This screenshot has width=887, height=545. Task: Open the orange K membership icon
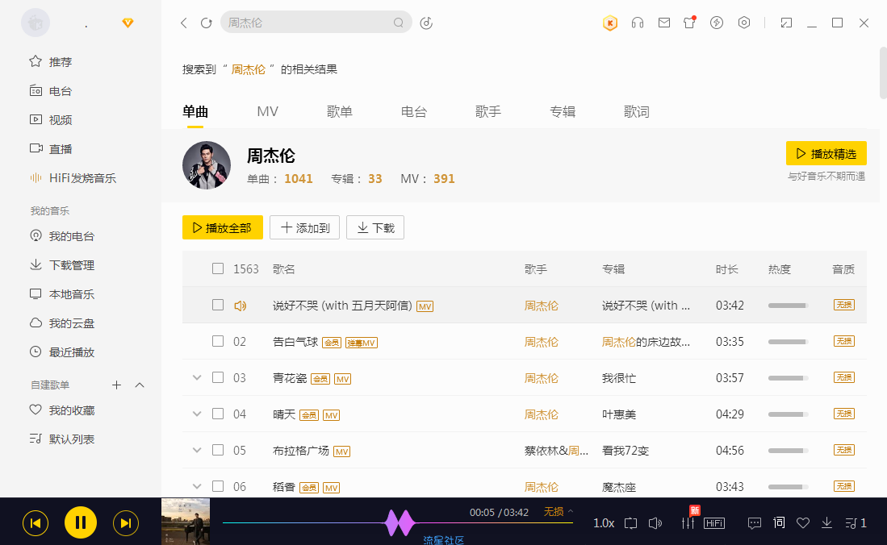click(610, 23)
